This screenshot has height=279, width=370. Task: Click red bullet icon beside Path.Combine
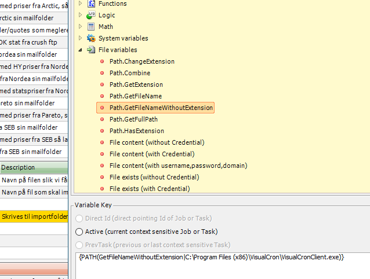click(102, 73)
